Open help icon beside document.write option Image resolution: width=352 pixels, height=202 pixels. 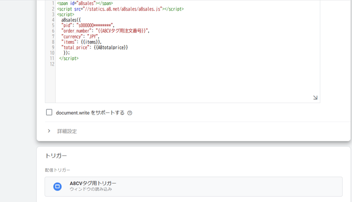click(130, 113)
